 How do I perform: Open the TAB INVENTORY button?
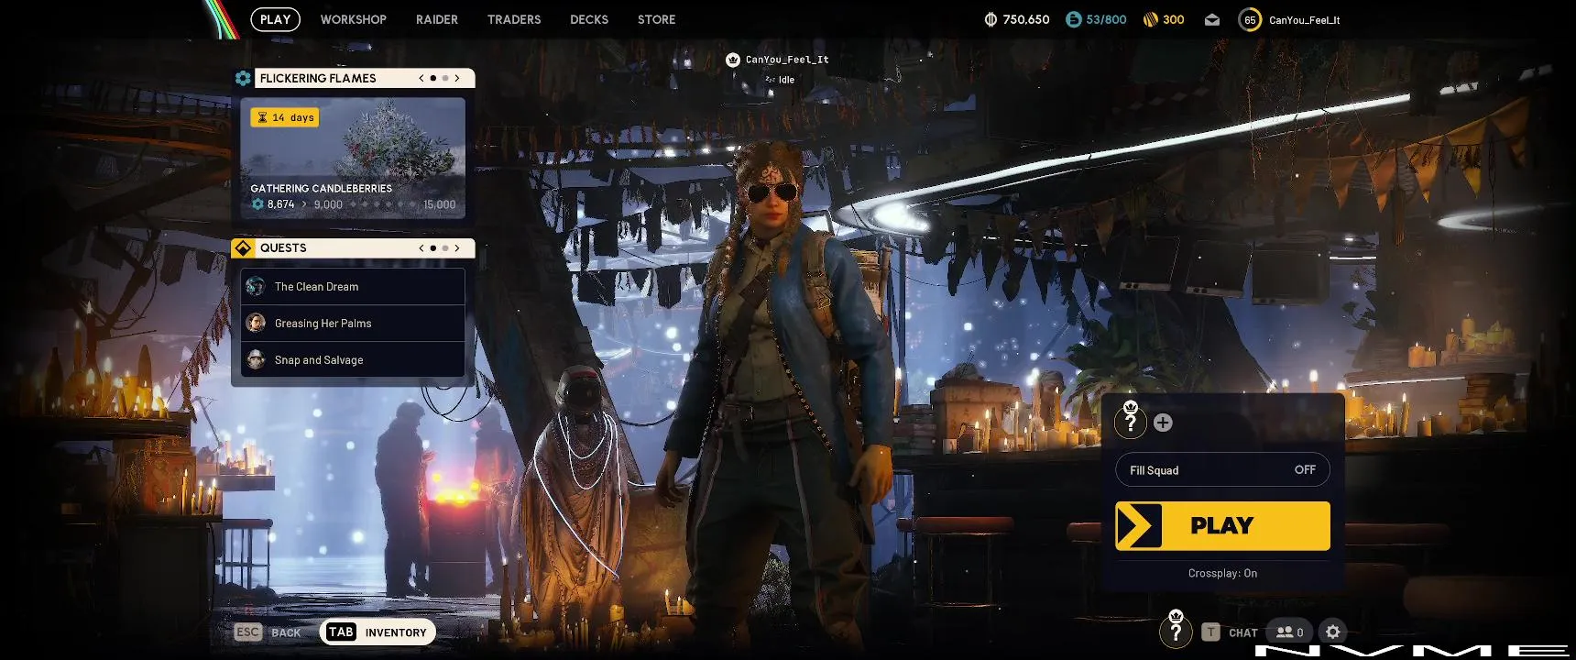pyautogui.click(x=378, y=632)
